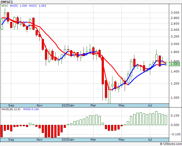
Task: Click the (NFGC) chart title
Action: [6, 2]
